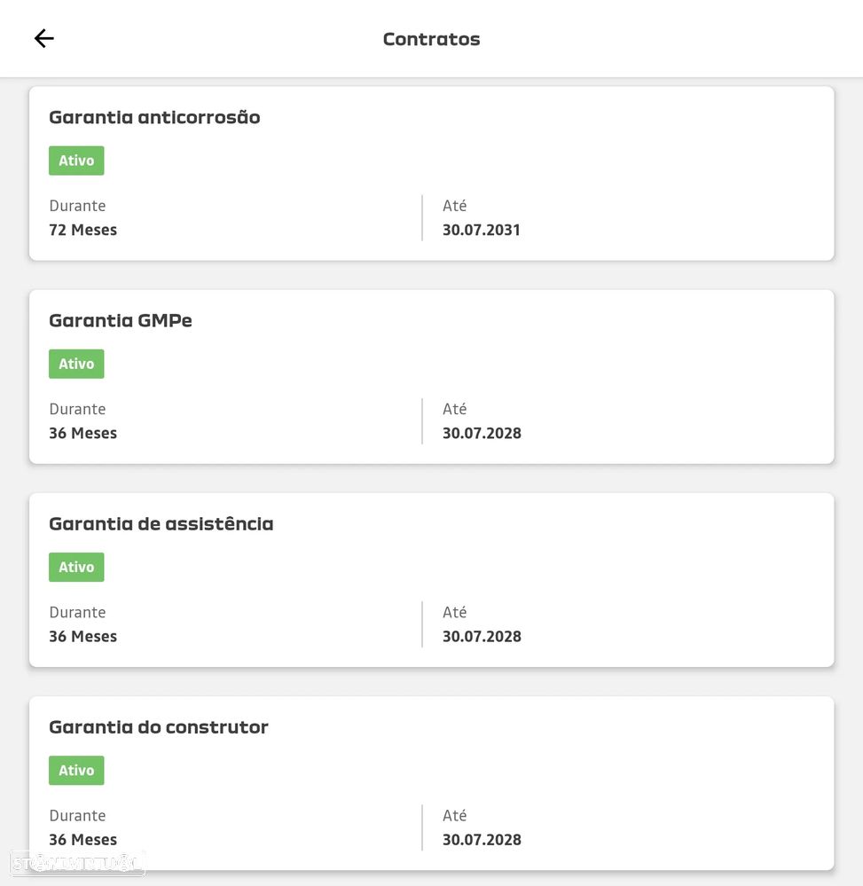Click the Ativo badge under Garantia anticorrosão
This screenshot has height=886, width=863.
click(x=76, y=161)
